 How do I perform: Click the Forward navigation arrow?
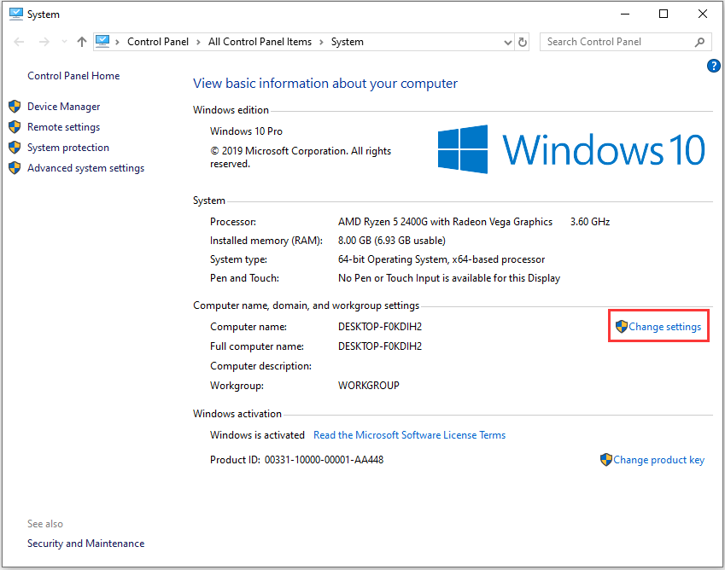click(44, 42)
